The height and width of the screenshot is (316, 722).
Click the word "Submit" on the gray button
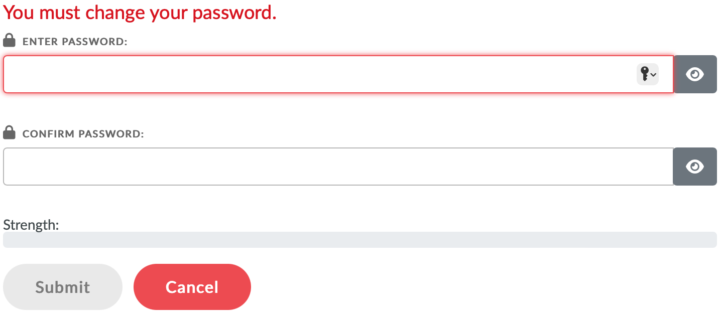[x=63, y=287]
